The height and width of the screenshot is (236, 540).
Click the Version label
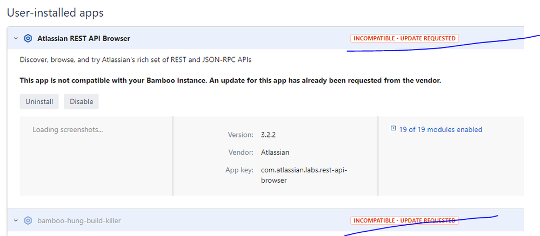(x=241, y=135)
